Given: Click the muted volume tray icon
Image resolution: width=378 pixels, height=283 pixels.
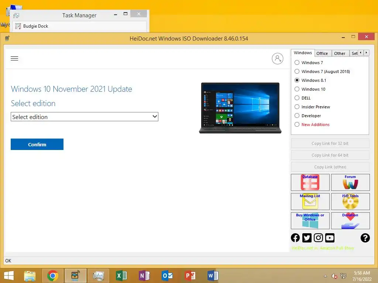Looking at the screenshot, I should [334, 276].
